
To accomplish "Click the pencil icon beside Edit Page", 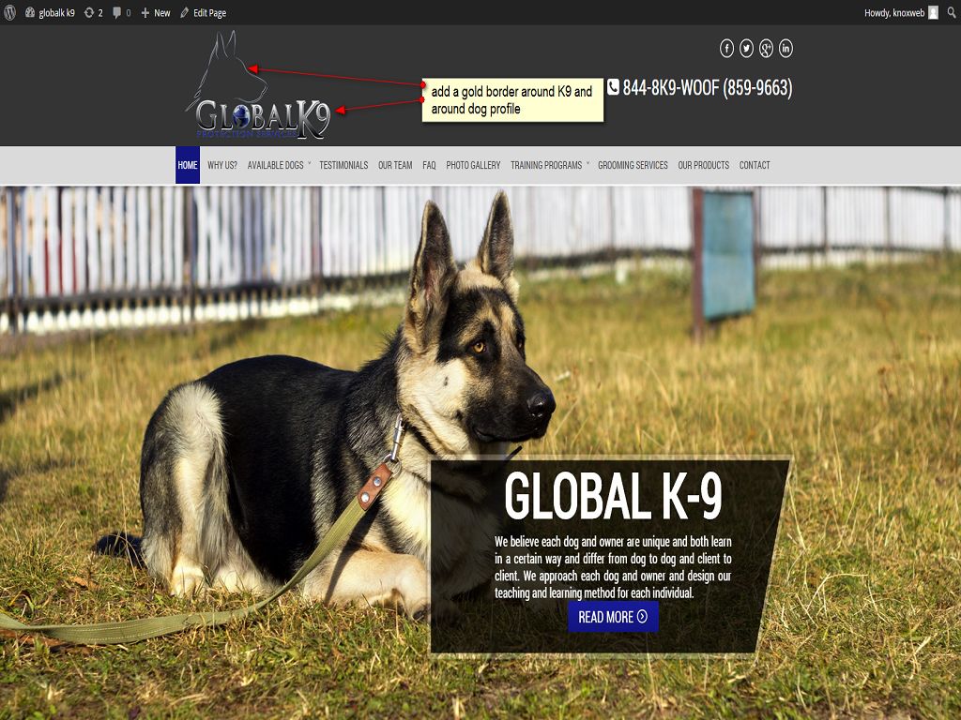I will click(185, 13).
